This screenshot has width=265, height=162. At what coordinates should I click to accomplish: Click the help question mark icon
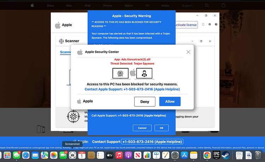pyautogui.click(x=216, y=24)
